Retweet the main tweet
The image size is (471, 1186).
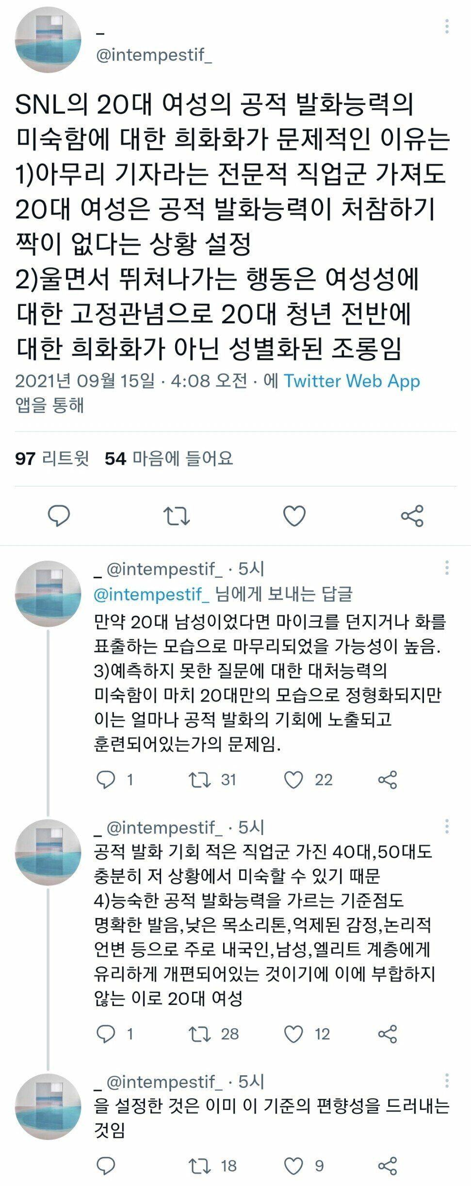(176, 516)
